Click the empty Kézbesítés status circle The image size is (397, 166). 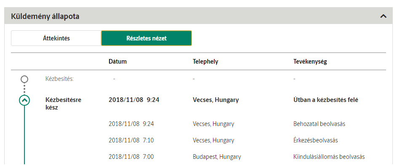(x=24, y=79)
